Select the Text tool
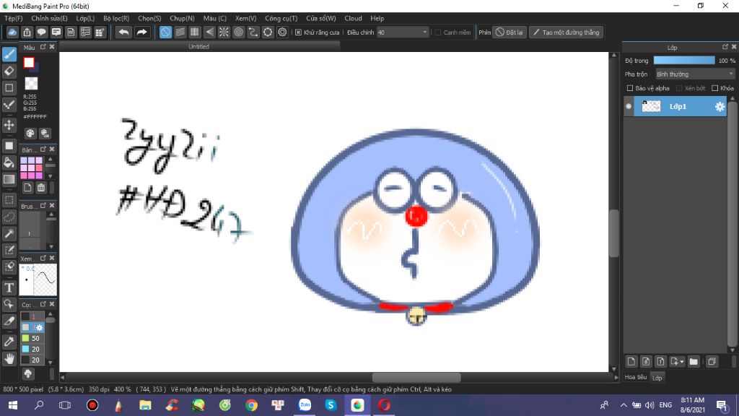This screenshot has width=739, height=416. (x=9, y=287)
